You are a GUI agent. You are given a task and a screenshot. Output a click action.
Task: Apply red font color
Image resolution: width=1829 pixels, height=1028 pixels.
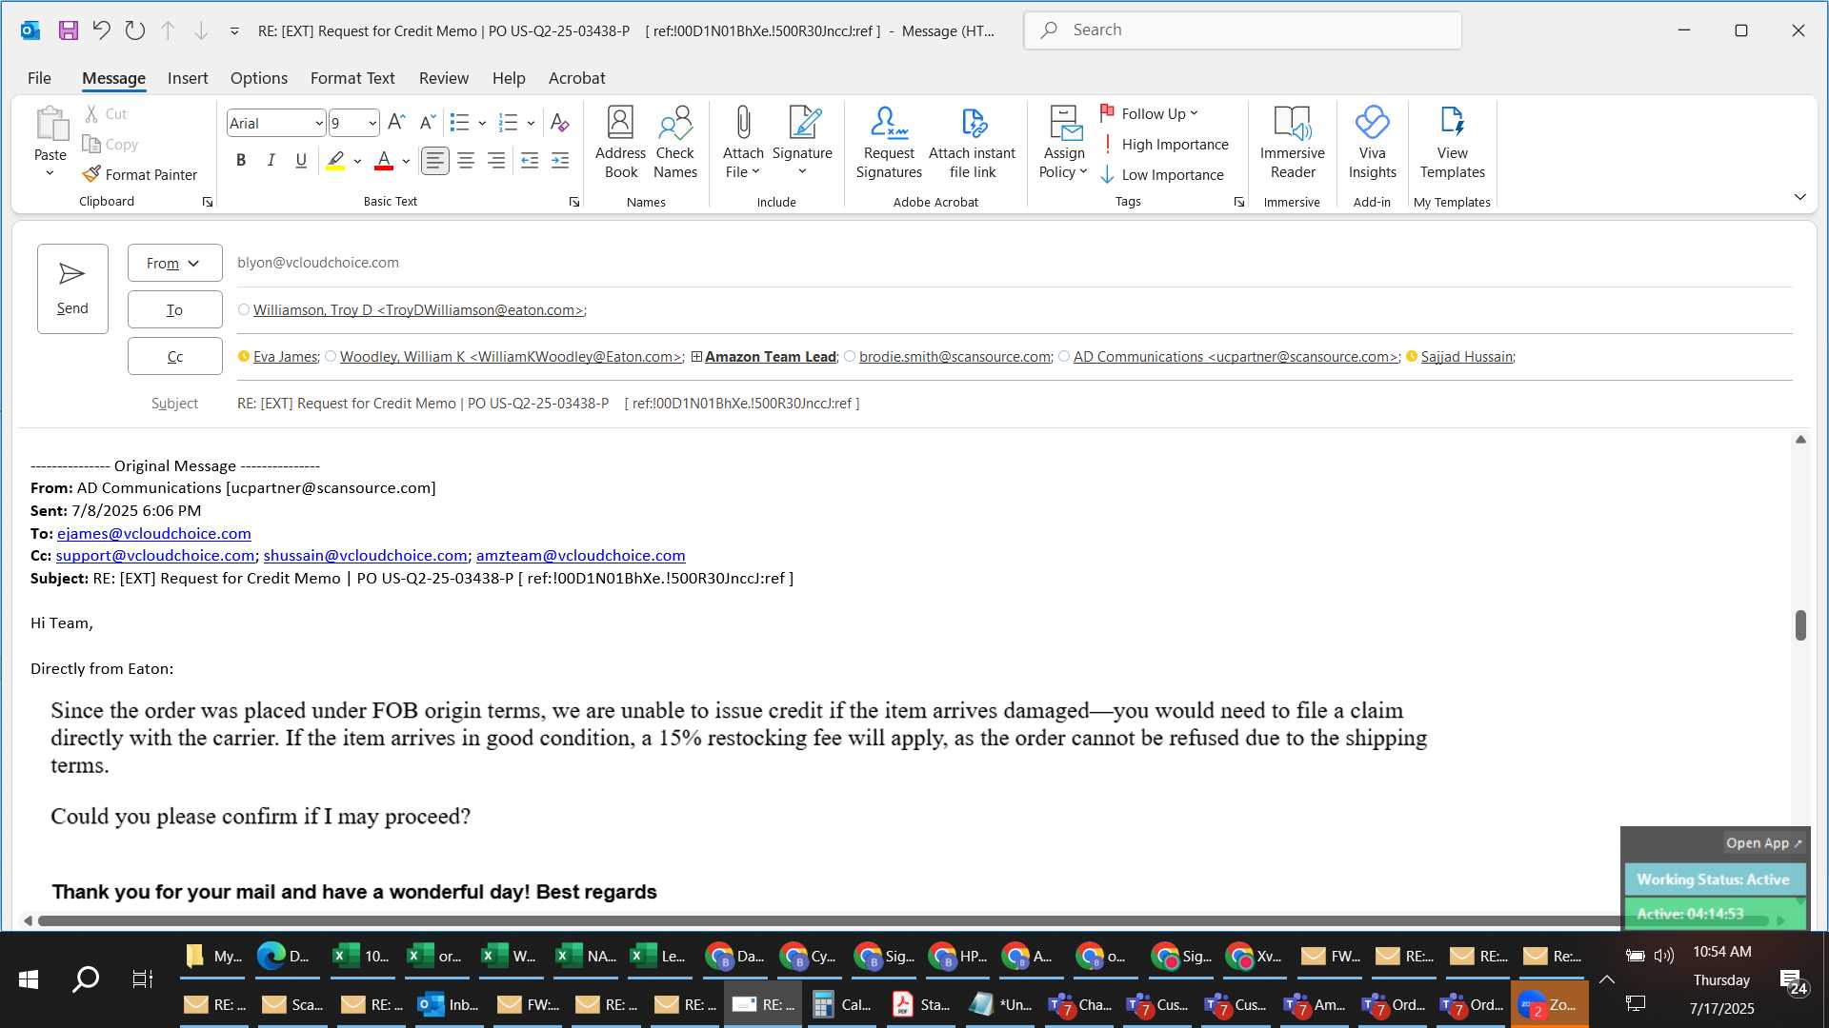tap(384, 161)
